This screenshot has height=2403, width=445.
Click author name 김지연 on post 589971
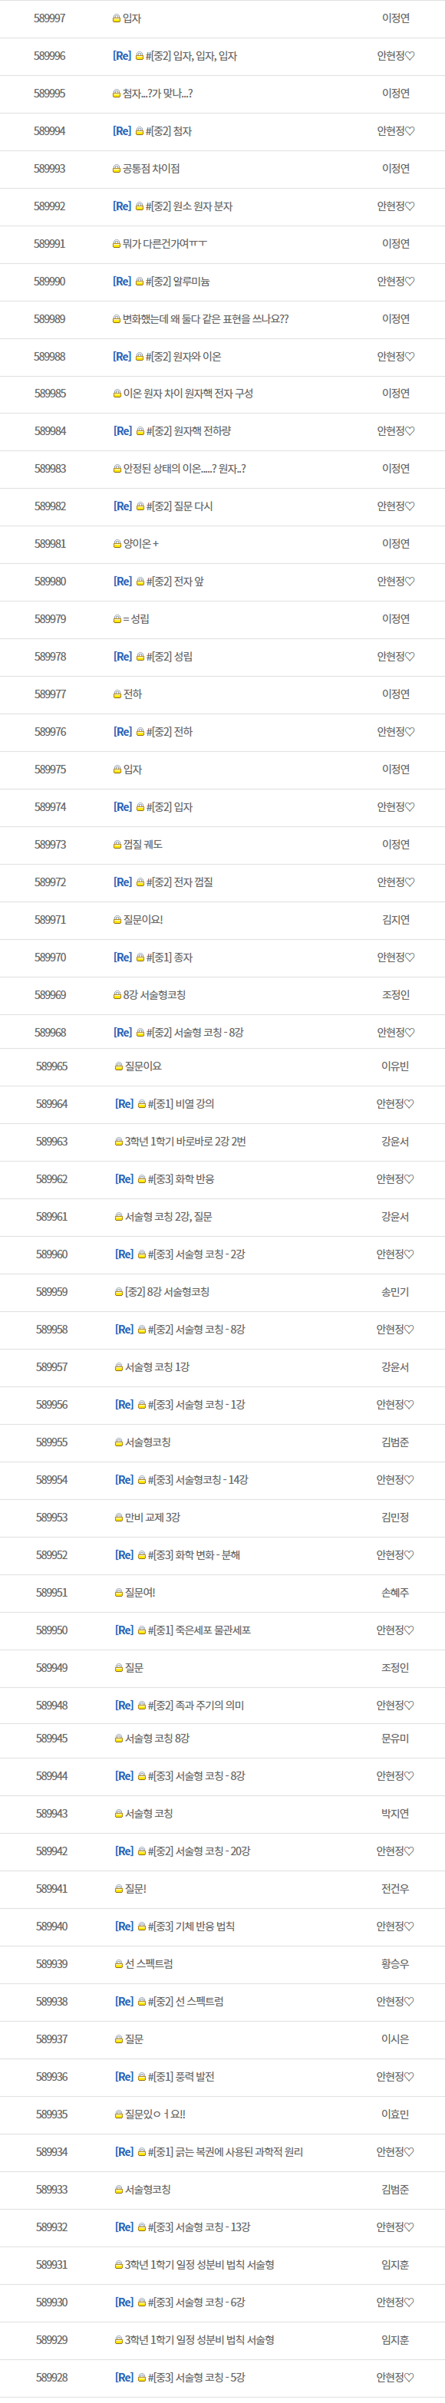click(396, 920)
